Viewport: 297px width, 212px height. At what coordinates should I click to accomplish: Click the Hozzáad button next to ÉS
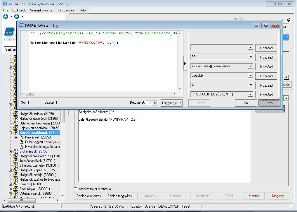point(266,57)
